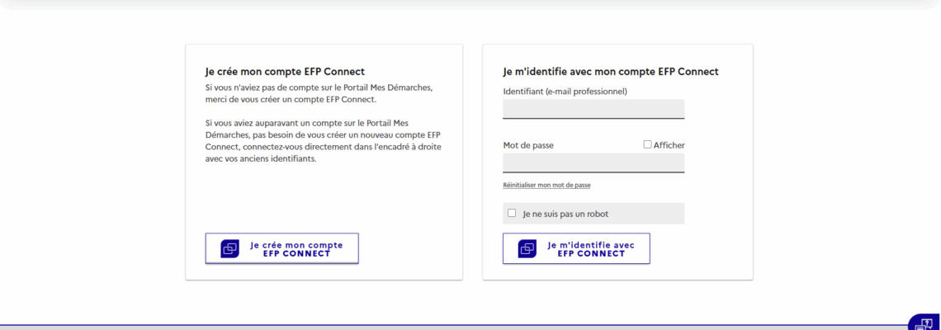This screenshot has height=330, width=941.
Task: Click into the Mot de passe field
Action: pos(593,163)
